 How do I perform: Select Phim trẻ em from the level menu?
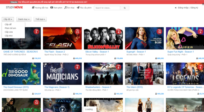[x=10, y=28]
